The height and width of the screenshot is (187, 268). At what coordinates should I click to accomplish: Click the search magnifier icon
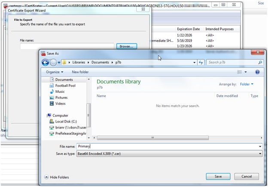point(260,62)
